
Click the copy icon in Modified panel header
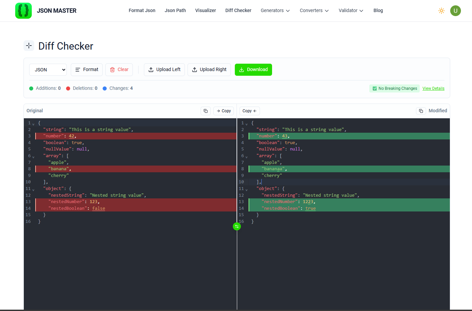[421, 111]
